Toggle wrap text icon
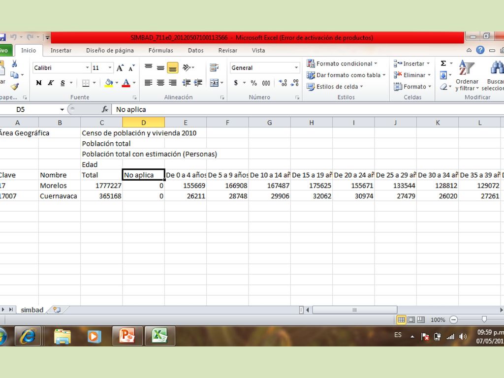504x378 pixels. pyautogui.click(x=214, y=67)
